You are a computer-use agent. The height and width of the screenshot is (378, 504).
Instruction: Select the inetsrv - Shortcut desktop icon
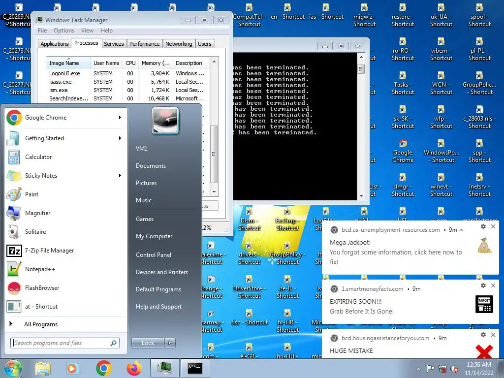coord(479,185)
